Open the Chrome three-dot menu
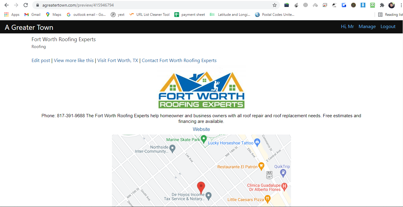The height and width of the screenshot is (207, 403). 401,5
